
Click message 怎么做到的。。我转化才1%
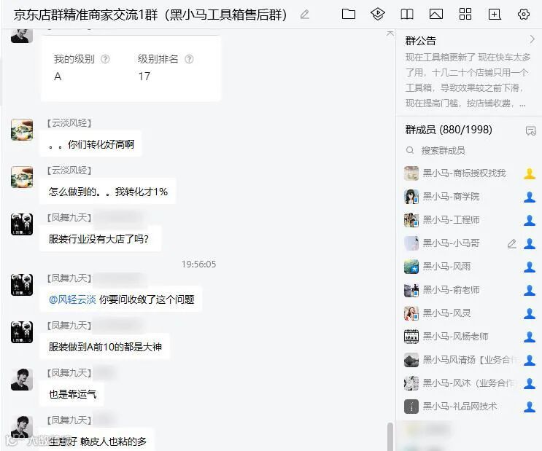[x=108, y=192]
